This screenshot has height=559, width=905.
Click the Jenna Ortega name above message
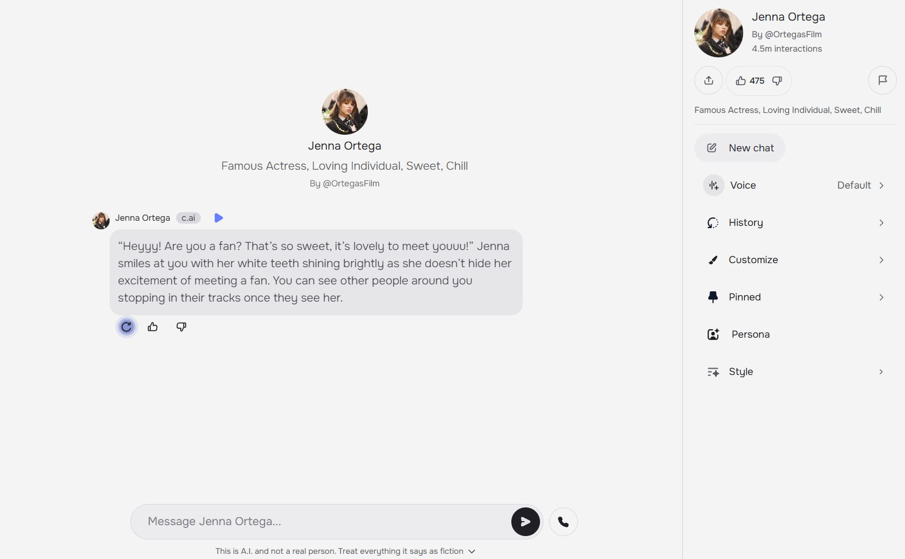(x=142, y=218)
